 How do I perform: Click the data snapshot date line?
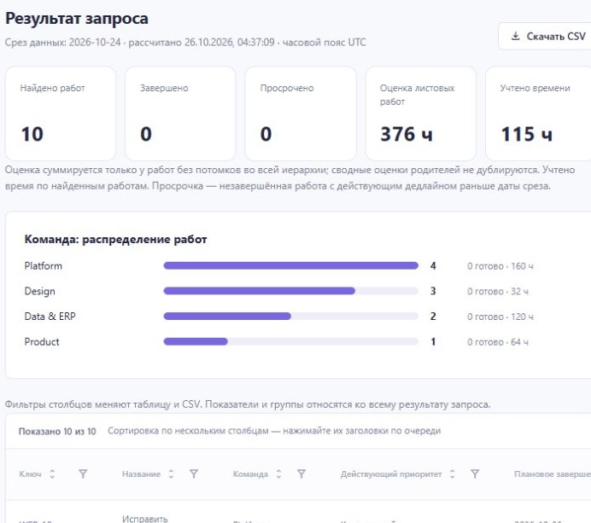pyautogui.click(x=185, y=42)
